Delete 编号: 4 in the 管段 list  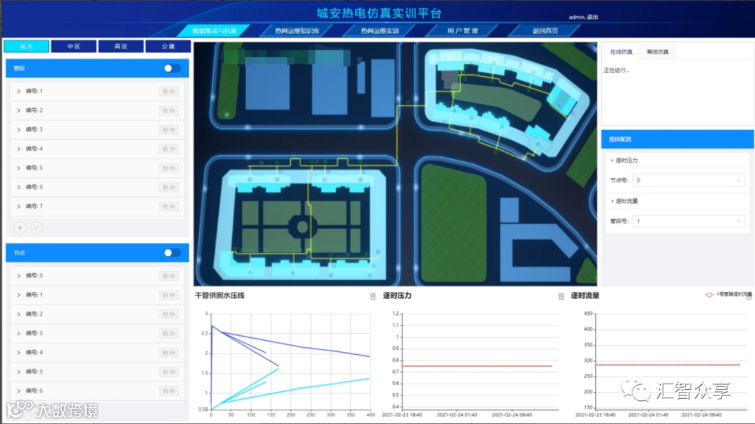169,149
